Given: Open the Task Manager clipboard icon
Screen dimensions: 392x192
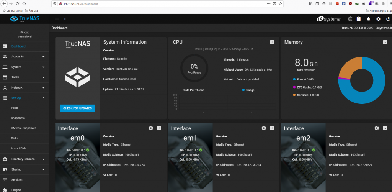Looking at the screenshot, I should tap(359, 19).
